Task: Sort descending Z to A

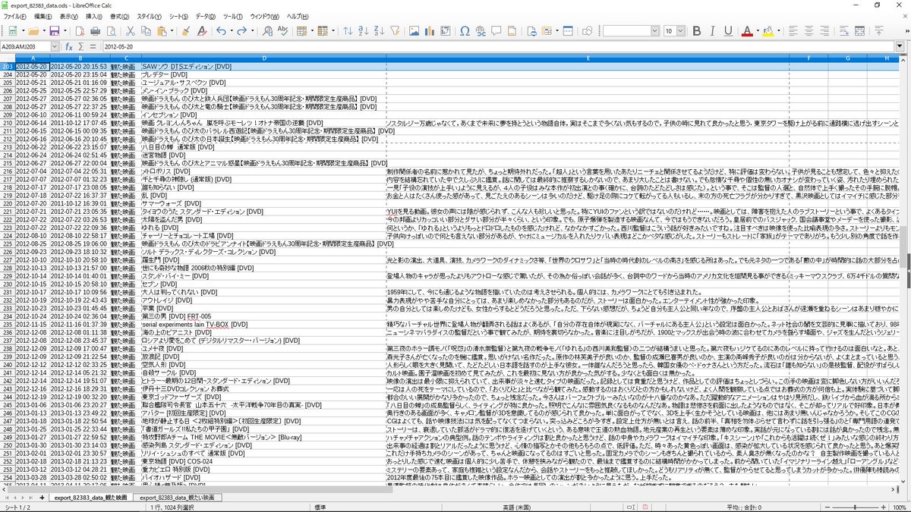Action: [x=380, y=31]
